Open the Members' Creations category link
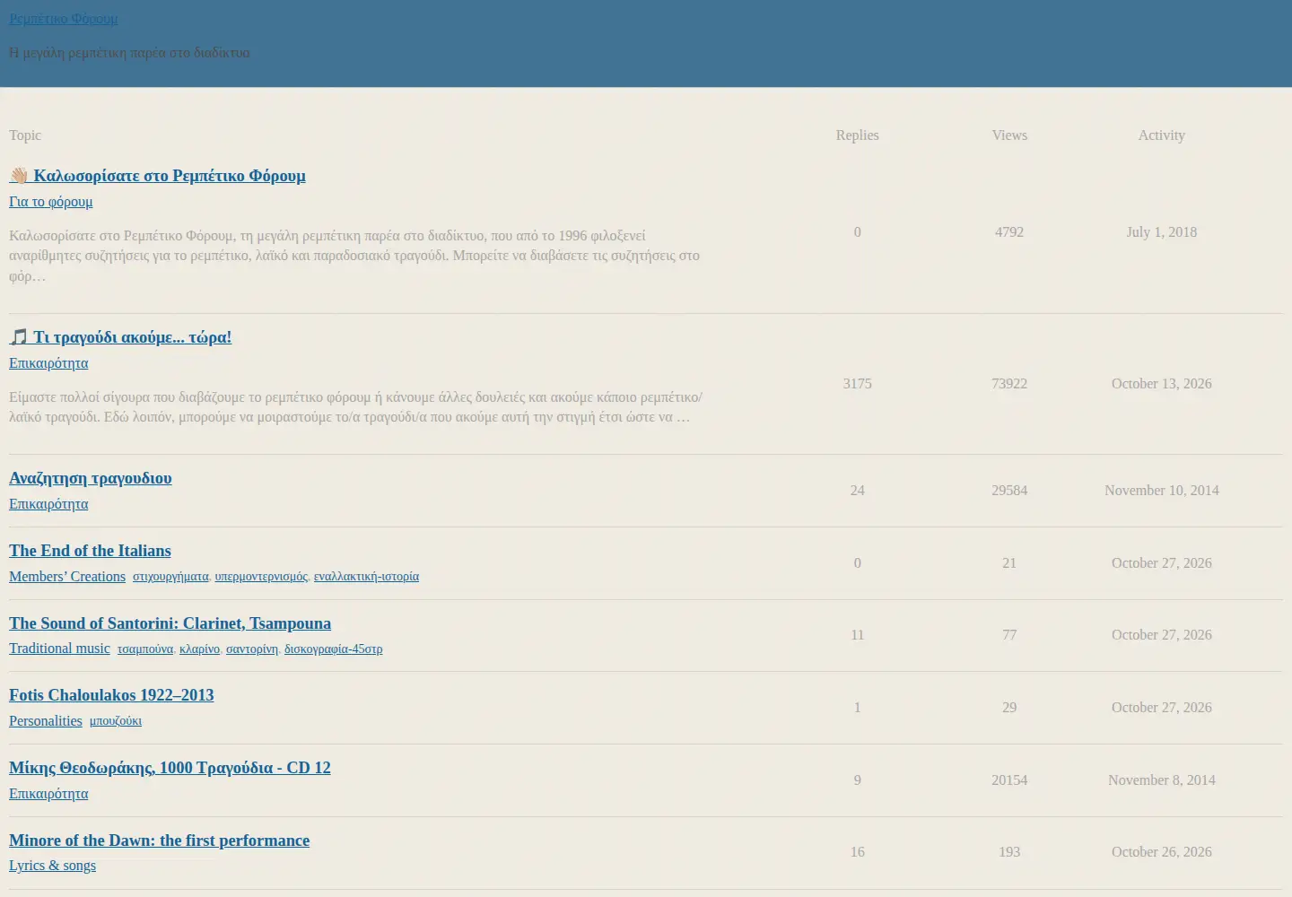Image resolution: width=1292 pixels, height=897 pixels. coord(67,577)
